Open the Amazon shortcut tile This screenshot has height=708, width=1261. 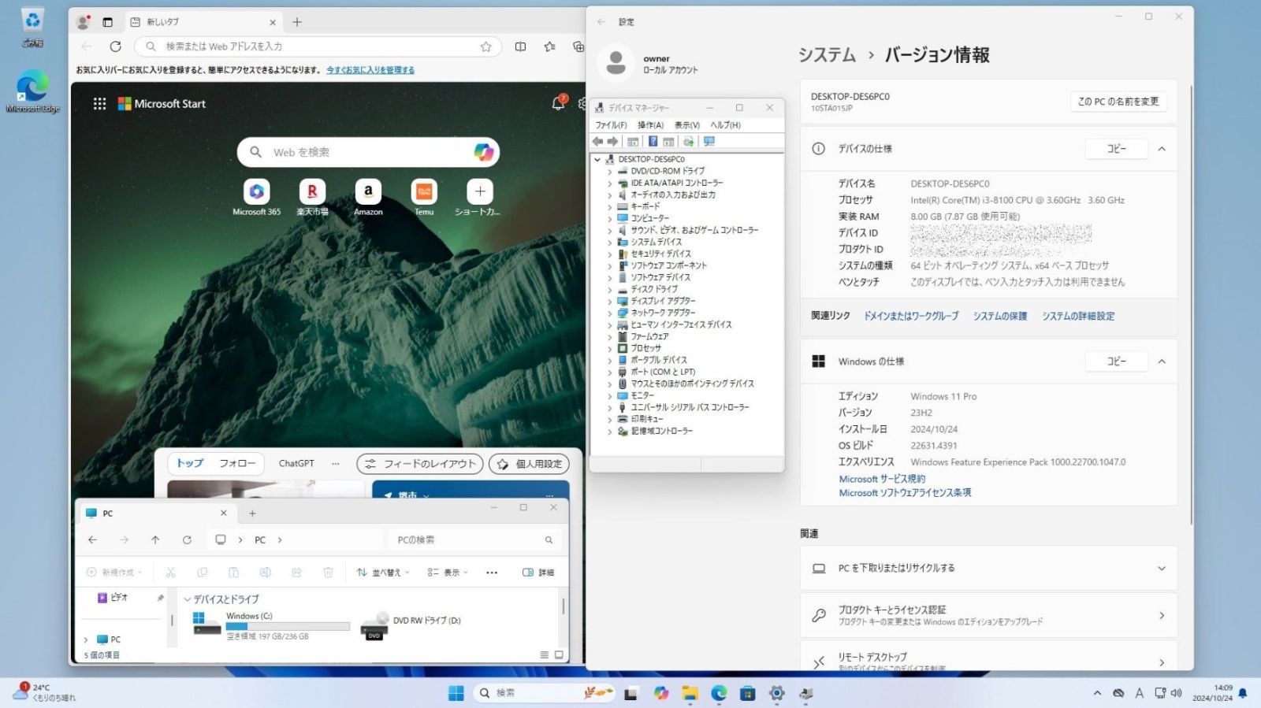pyautogui.click(x=368, y=197)
